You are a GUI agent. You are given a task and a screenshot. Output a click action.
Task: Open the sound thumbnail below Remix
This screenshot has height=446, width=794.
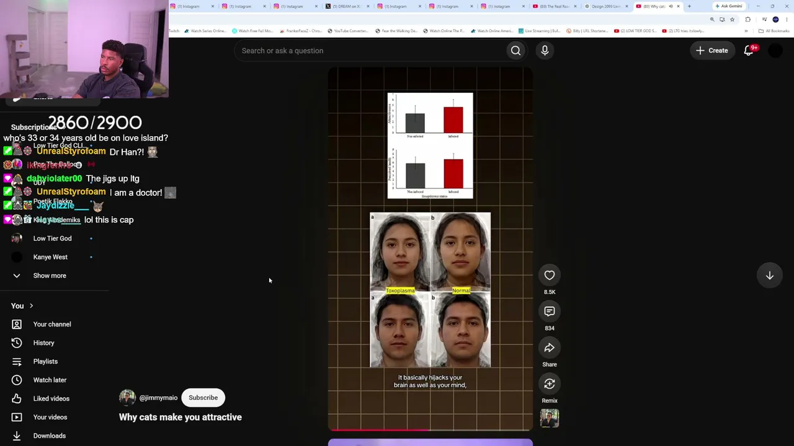point(550,419)
